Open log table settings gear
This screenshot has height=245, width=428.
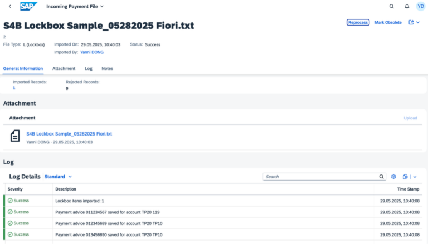(393, 177)
